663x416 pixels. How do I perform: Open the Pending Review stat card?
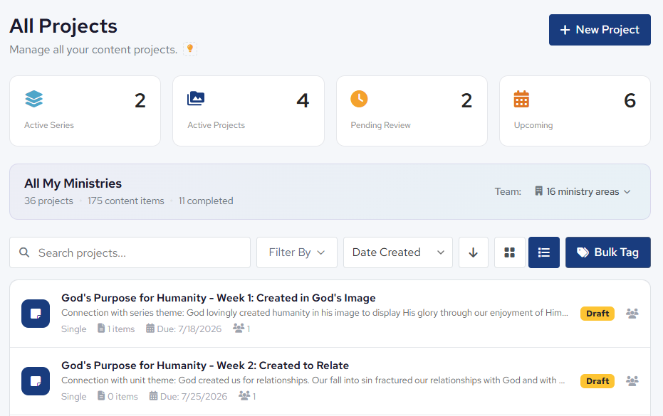[x=412, y=111]
